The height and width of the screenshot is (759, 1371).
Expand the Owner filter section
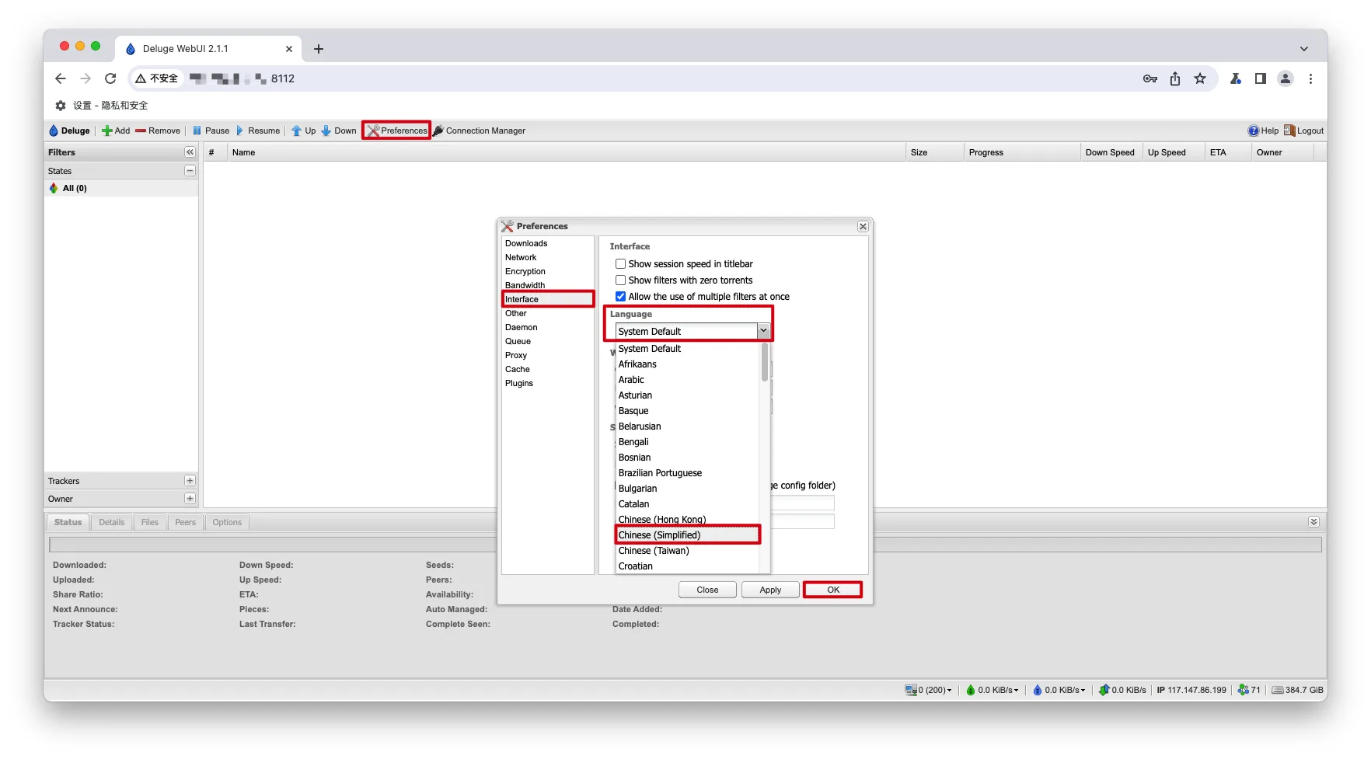tap(190, 499)
